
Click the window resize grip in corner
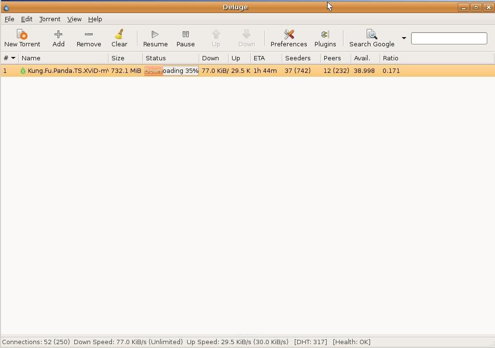492,345
